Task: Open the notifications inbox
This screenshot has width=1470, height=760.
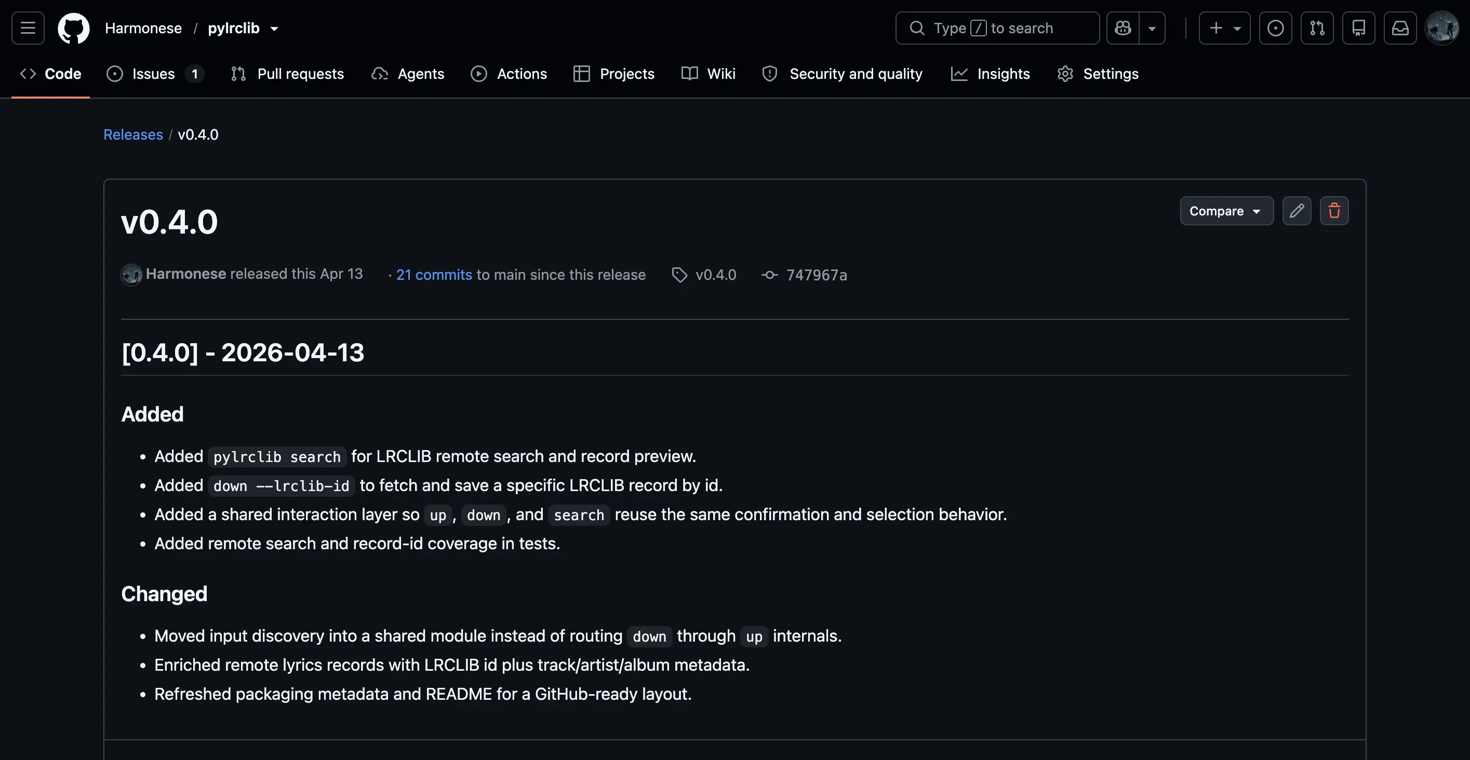Action: [x=1400, y=28]
